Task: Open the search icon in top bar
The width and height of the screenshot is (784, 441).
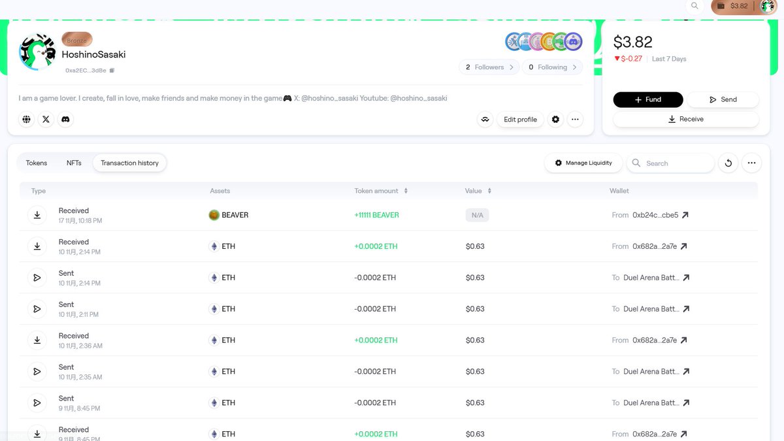Action: 694,6
